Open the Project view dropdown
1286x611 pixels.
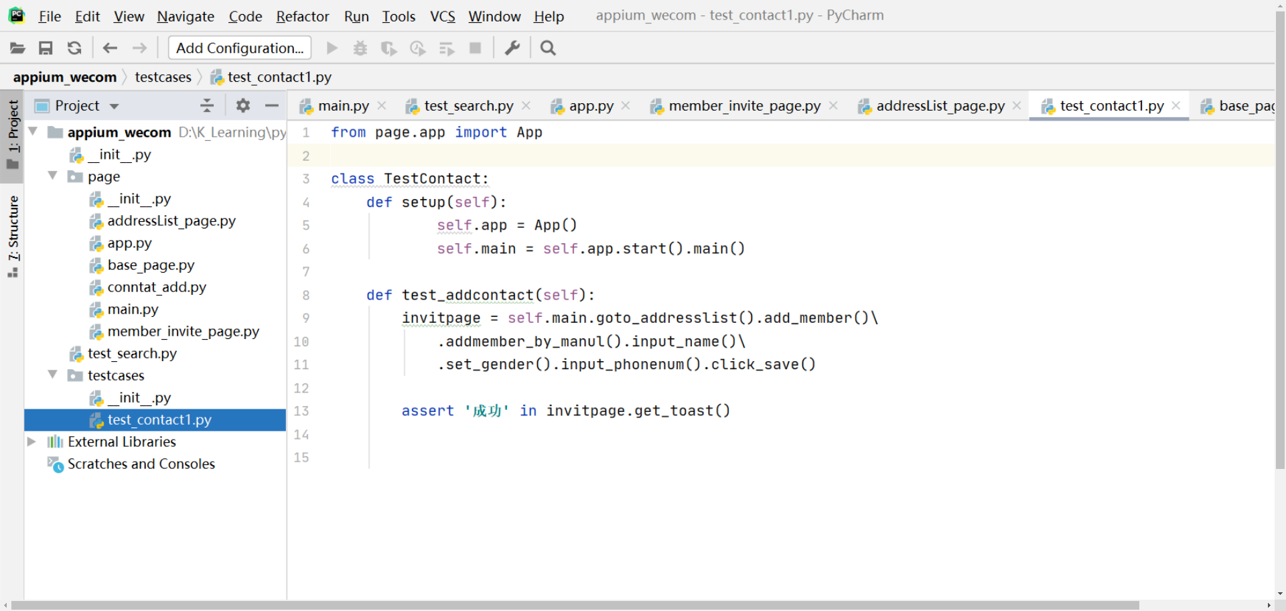pos(114,107)
